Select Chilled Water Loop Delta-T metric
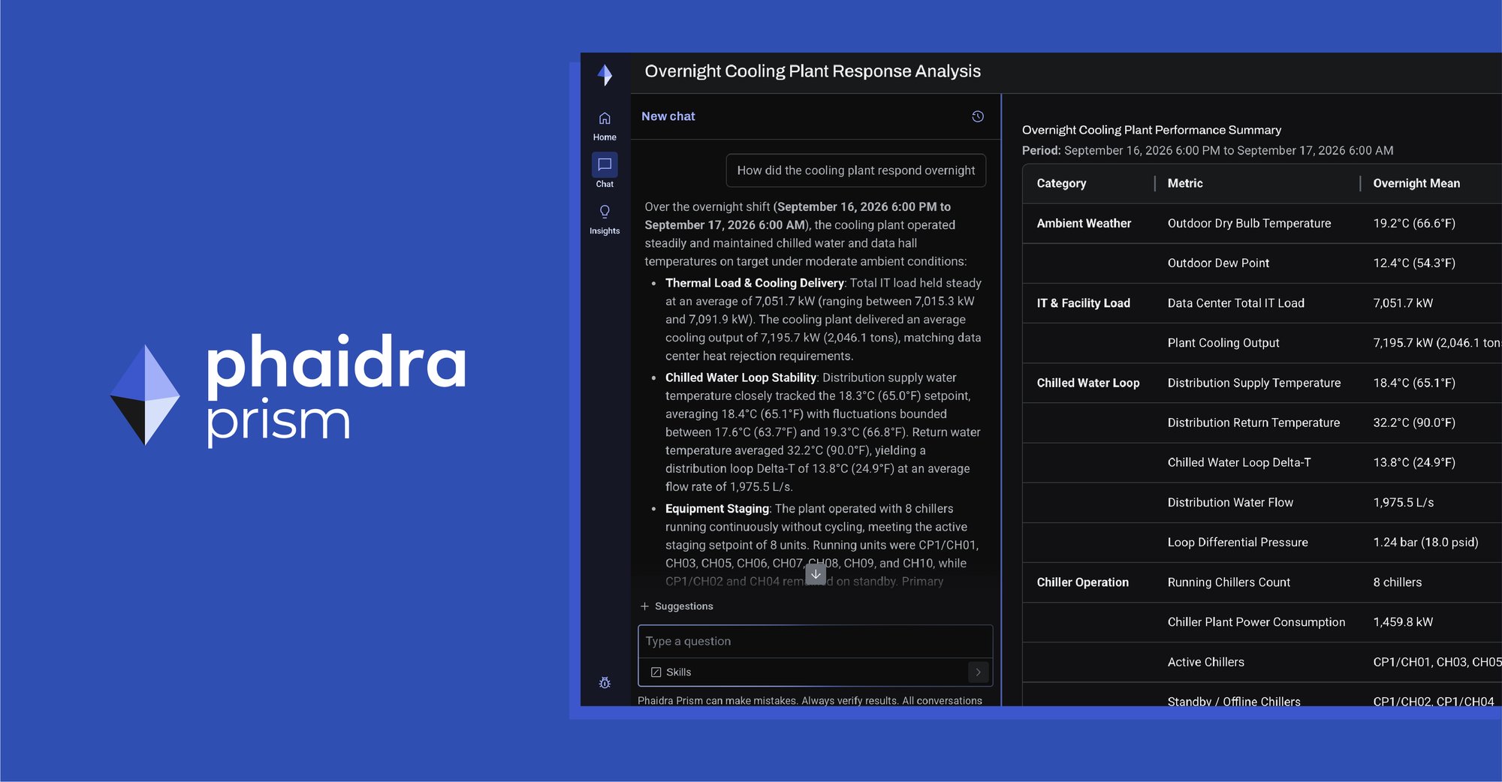This screenshot has height=782, width=1502. point(1238,462)
